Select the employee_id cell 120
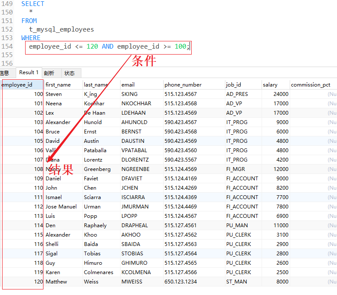 tap(22, 282)
